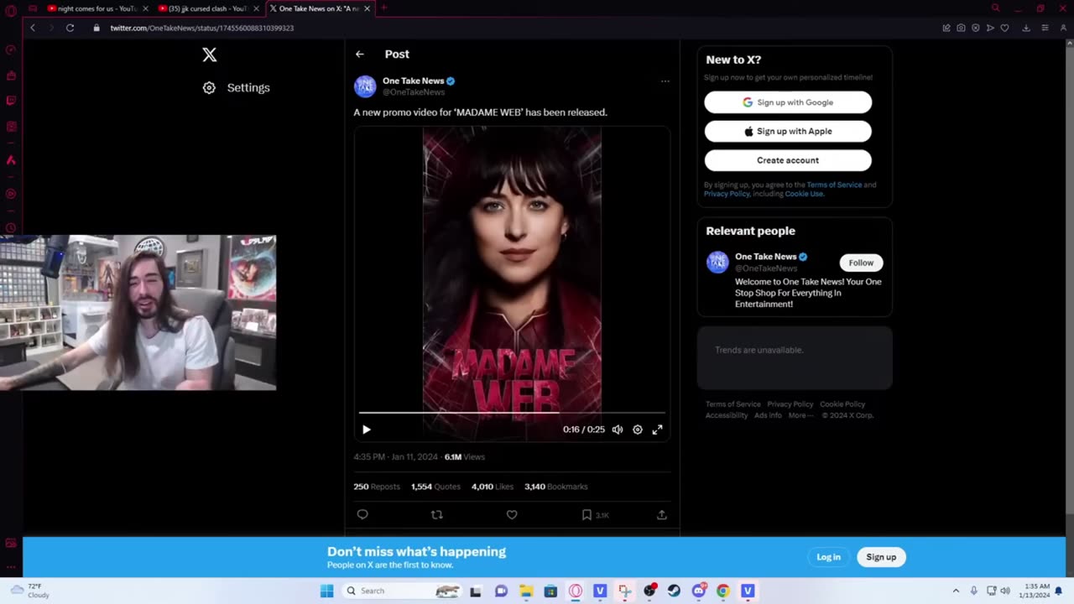
Task: Bookmark the post with the bookmark icon
Action: point(587,514)
